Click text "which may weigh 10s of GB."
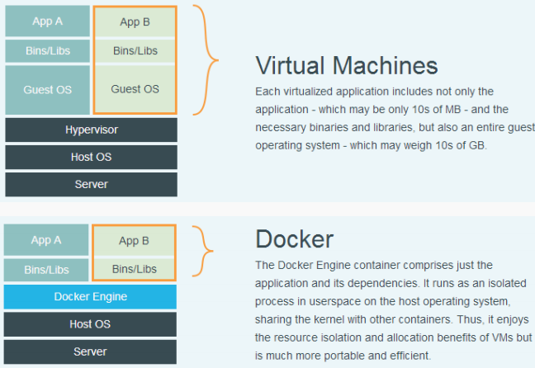The height and width of the screenshot is (368, 535). (x=419, y=145)
